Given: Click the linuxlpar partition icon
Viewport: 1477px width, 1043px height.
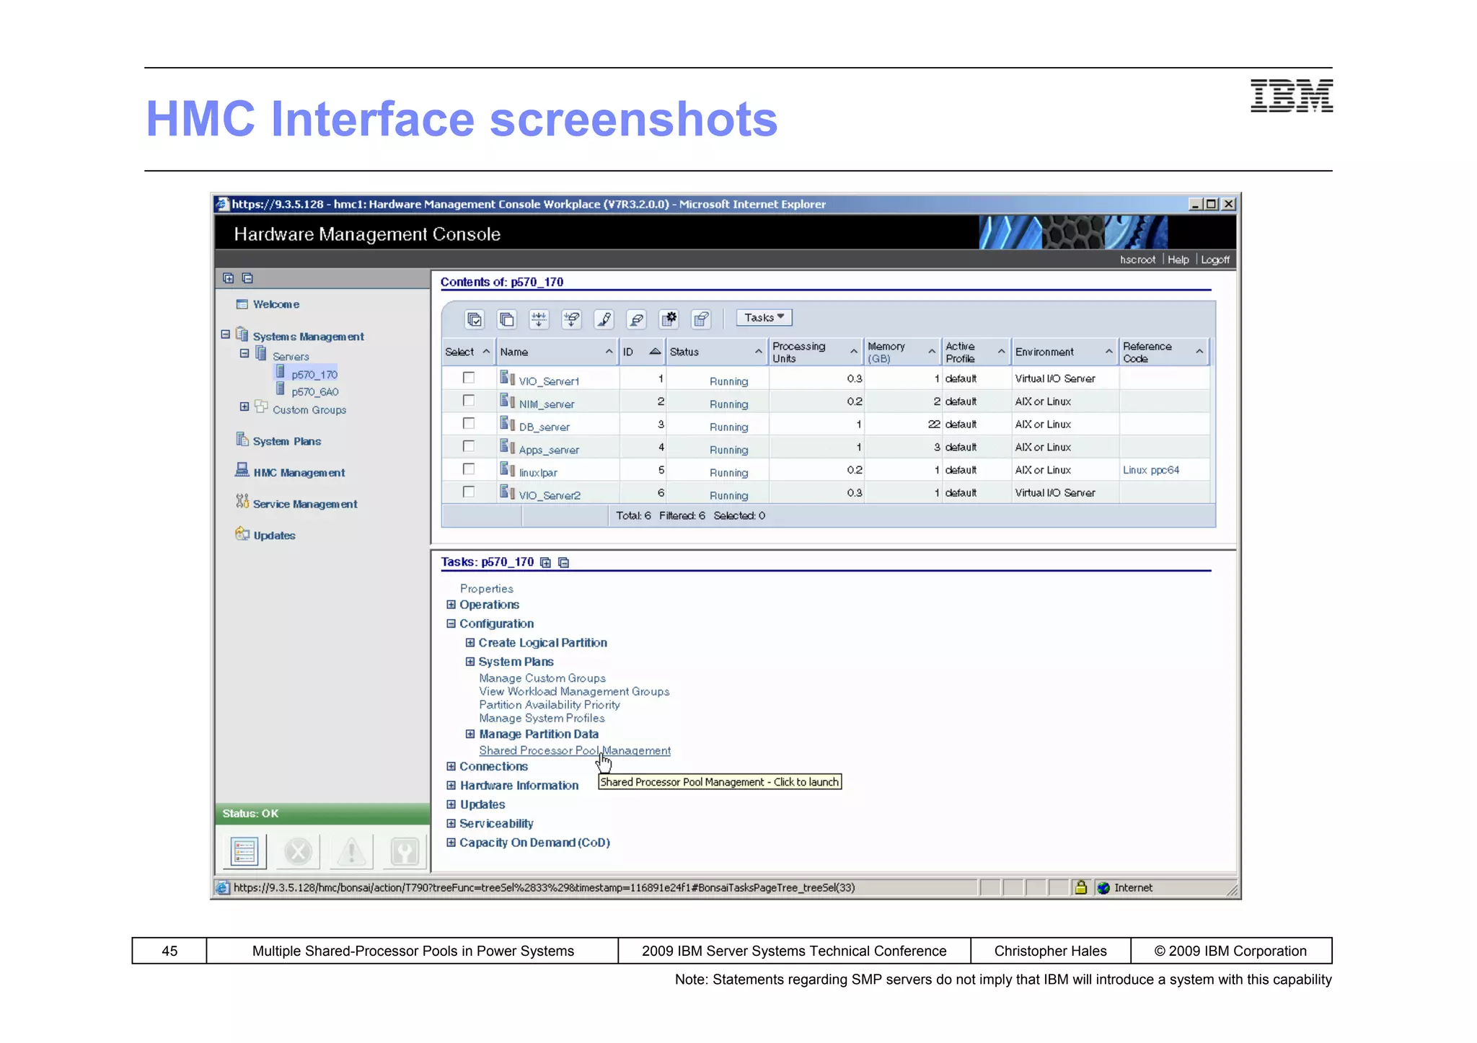Looking at the screenshot, I should coord(508,469).
